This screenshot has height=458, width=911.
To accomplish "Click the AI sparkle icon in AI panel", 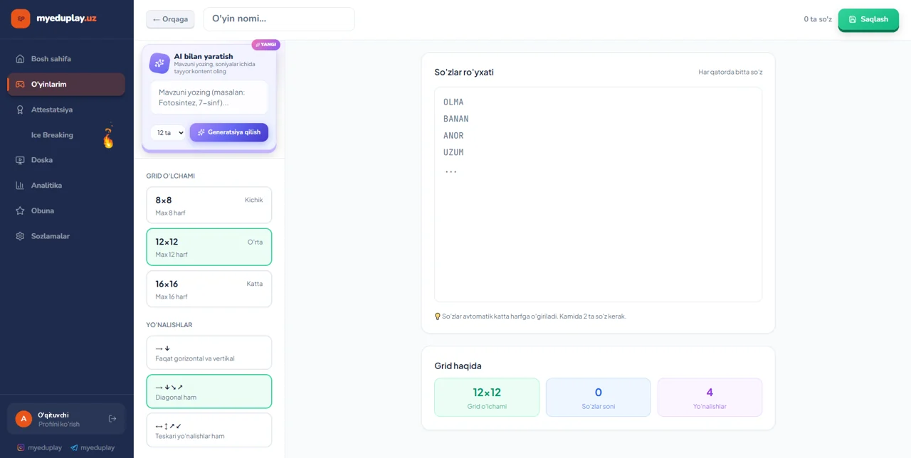I will click(159, 63).
